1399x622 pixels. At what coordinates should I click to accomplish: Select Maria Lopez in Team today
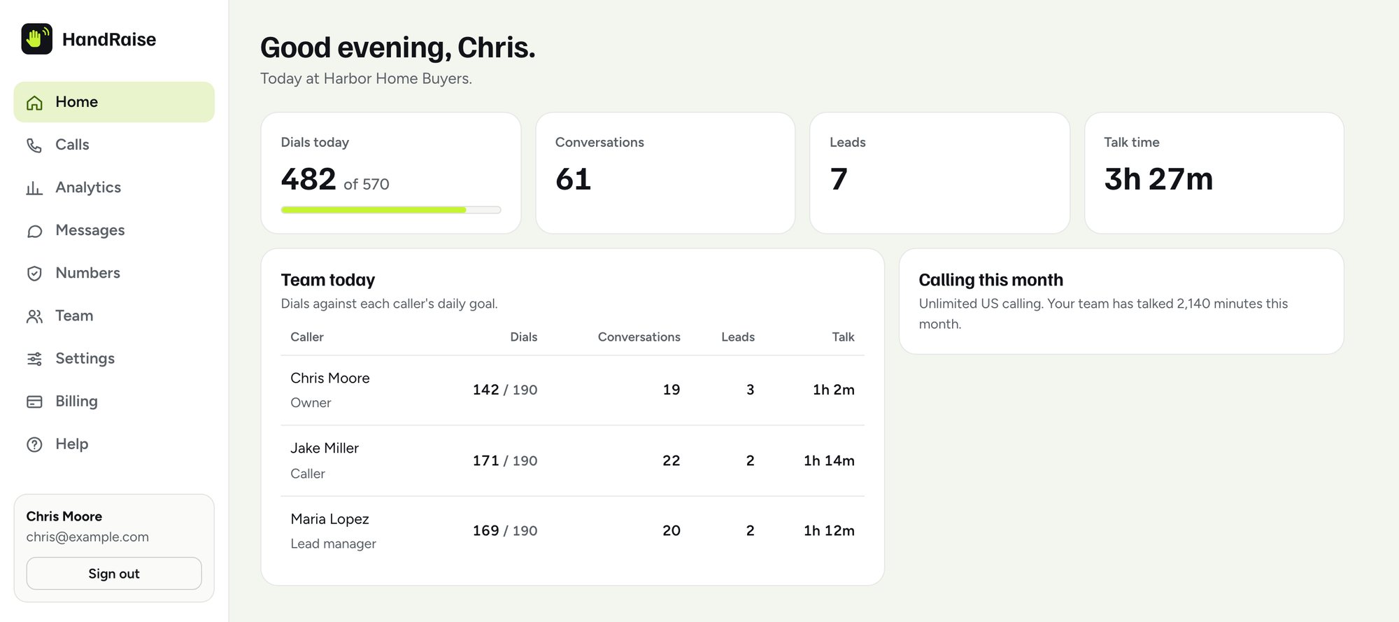tap(329, 519)
